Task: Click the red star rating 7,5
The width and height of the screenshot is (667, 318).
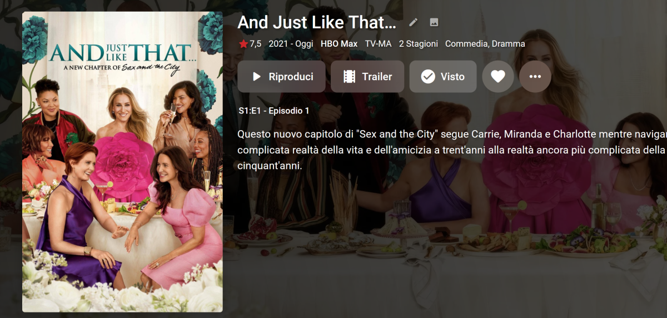Action: 250,44
